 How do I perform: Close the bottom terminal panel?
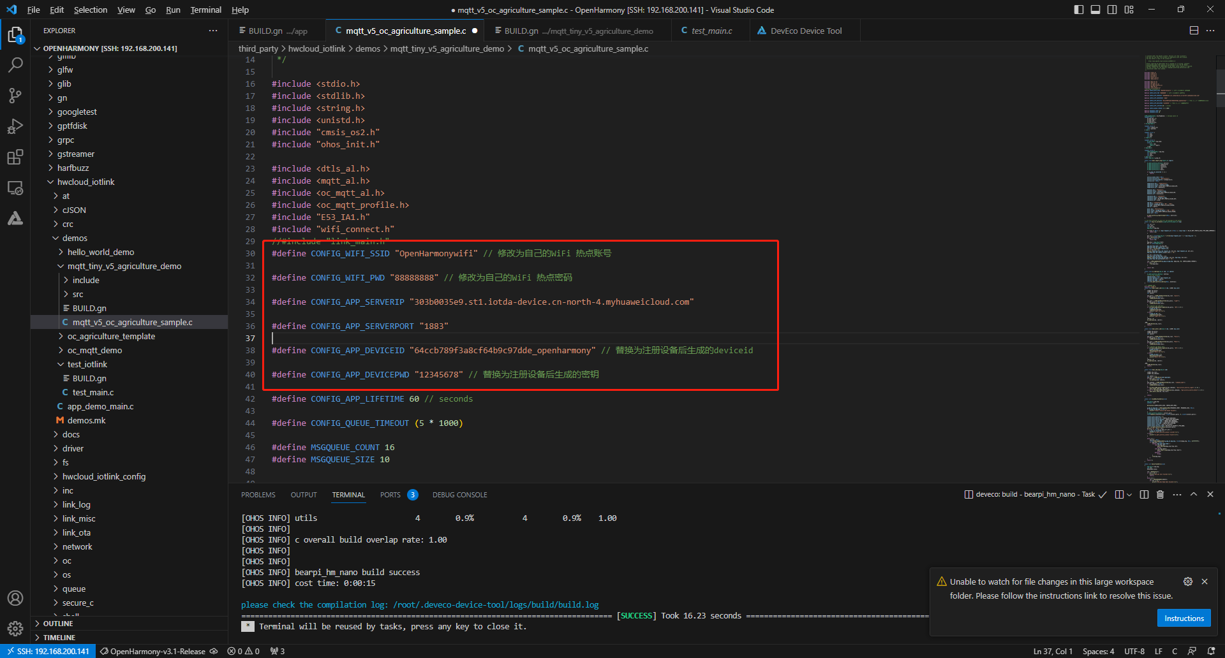[x=1210, y=495]
